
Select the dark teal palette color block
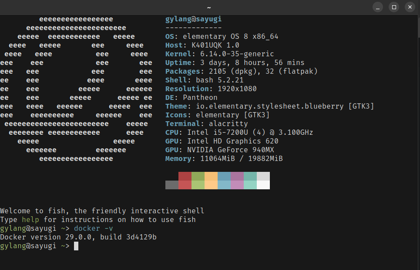coord(250,176)
